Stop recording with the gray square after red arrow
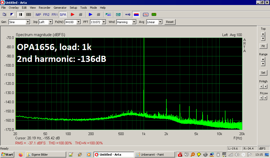The image size is (270, 158). pyautogui.click(x=81, y=14)
